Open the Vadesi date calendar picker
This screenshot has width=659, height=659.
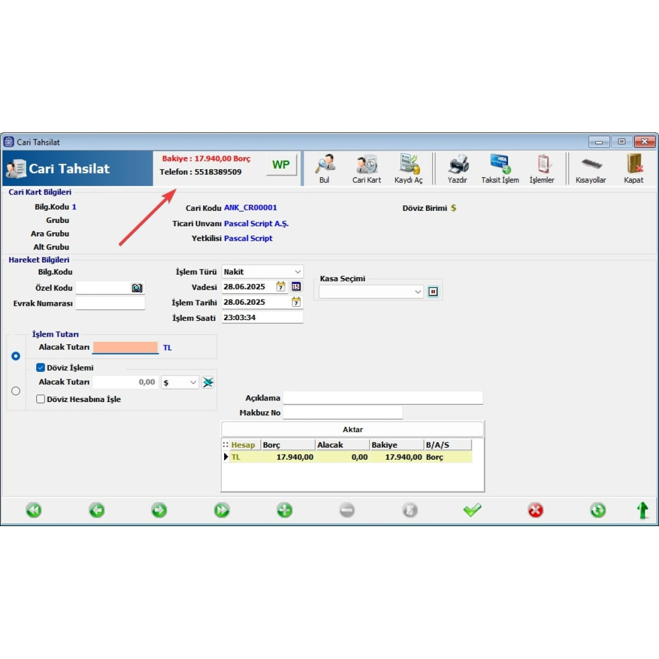[x=281, y=287]
